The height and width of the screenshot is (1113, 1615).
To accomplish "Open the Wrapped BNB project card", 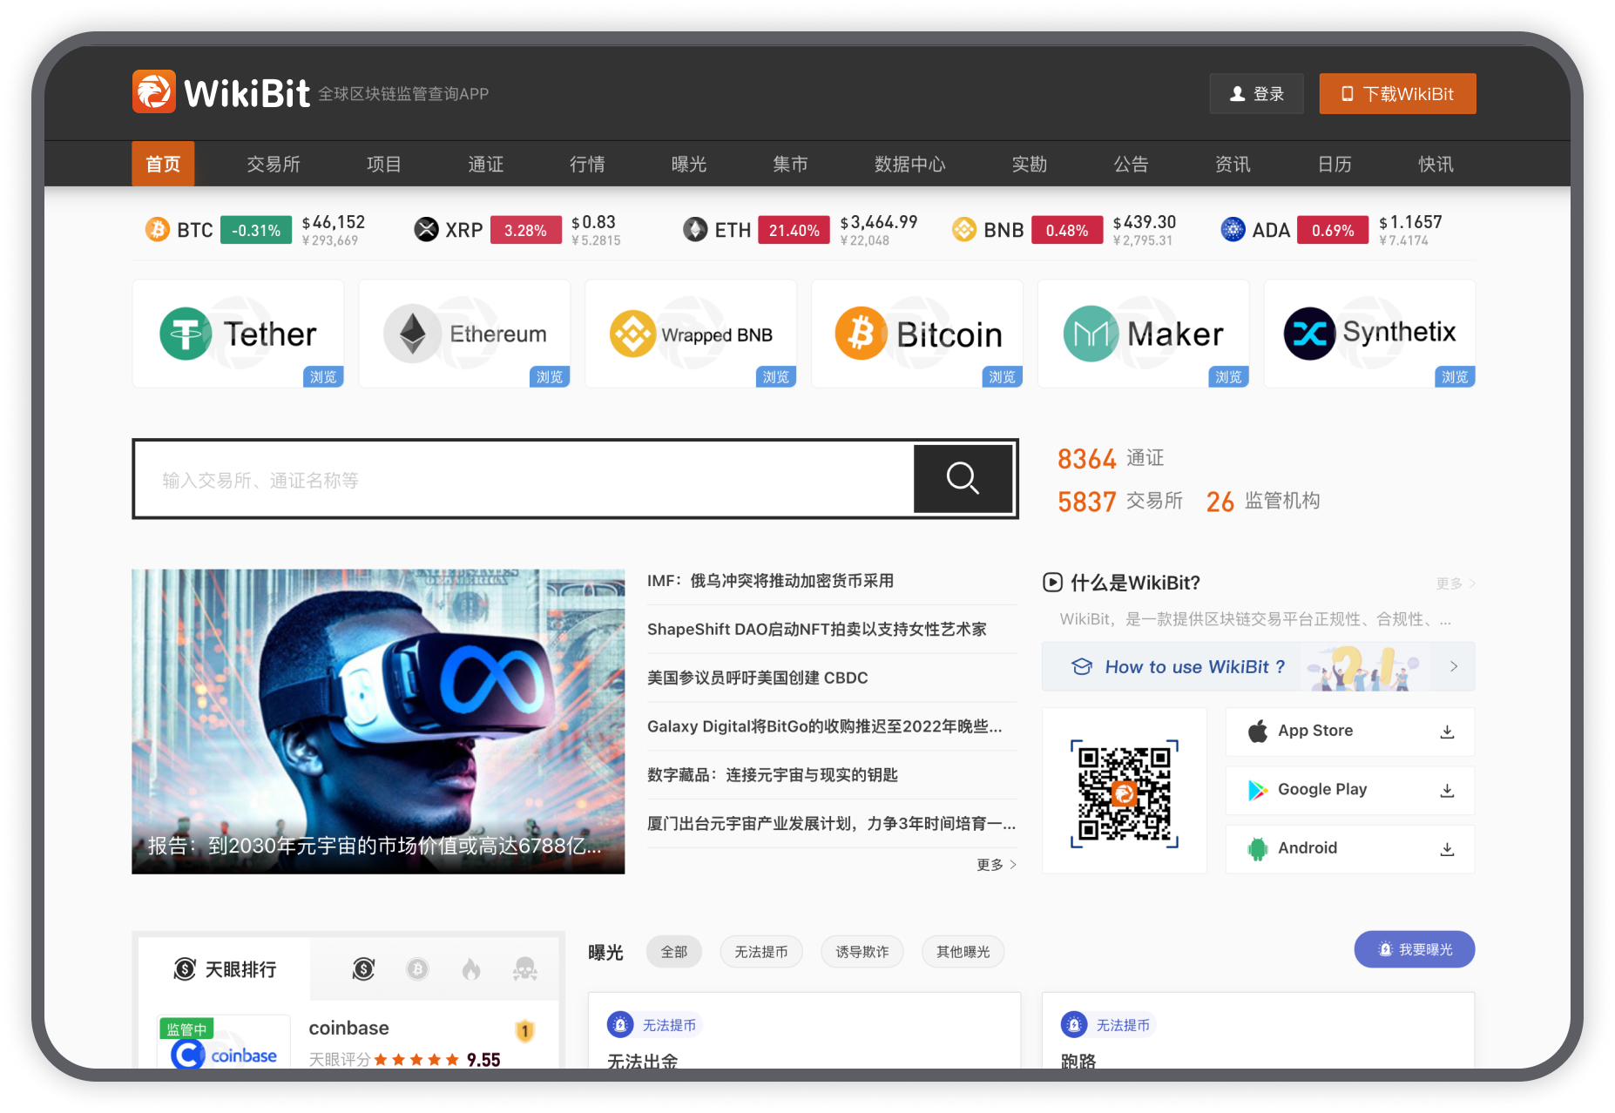I will [691, 334].
